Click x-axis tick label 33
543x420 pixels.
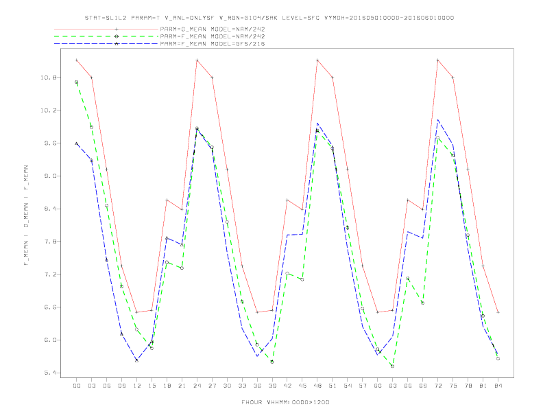242,386
